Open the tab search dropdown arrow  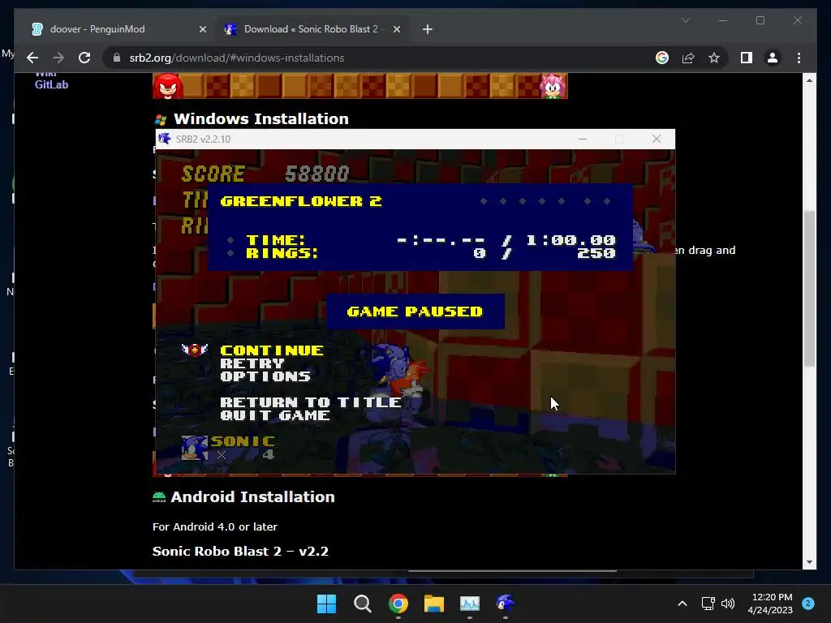(685, 20)
